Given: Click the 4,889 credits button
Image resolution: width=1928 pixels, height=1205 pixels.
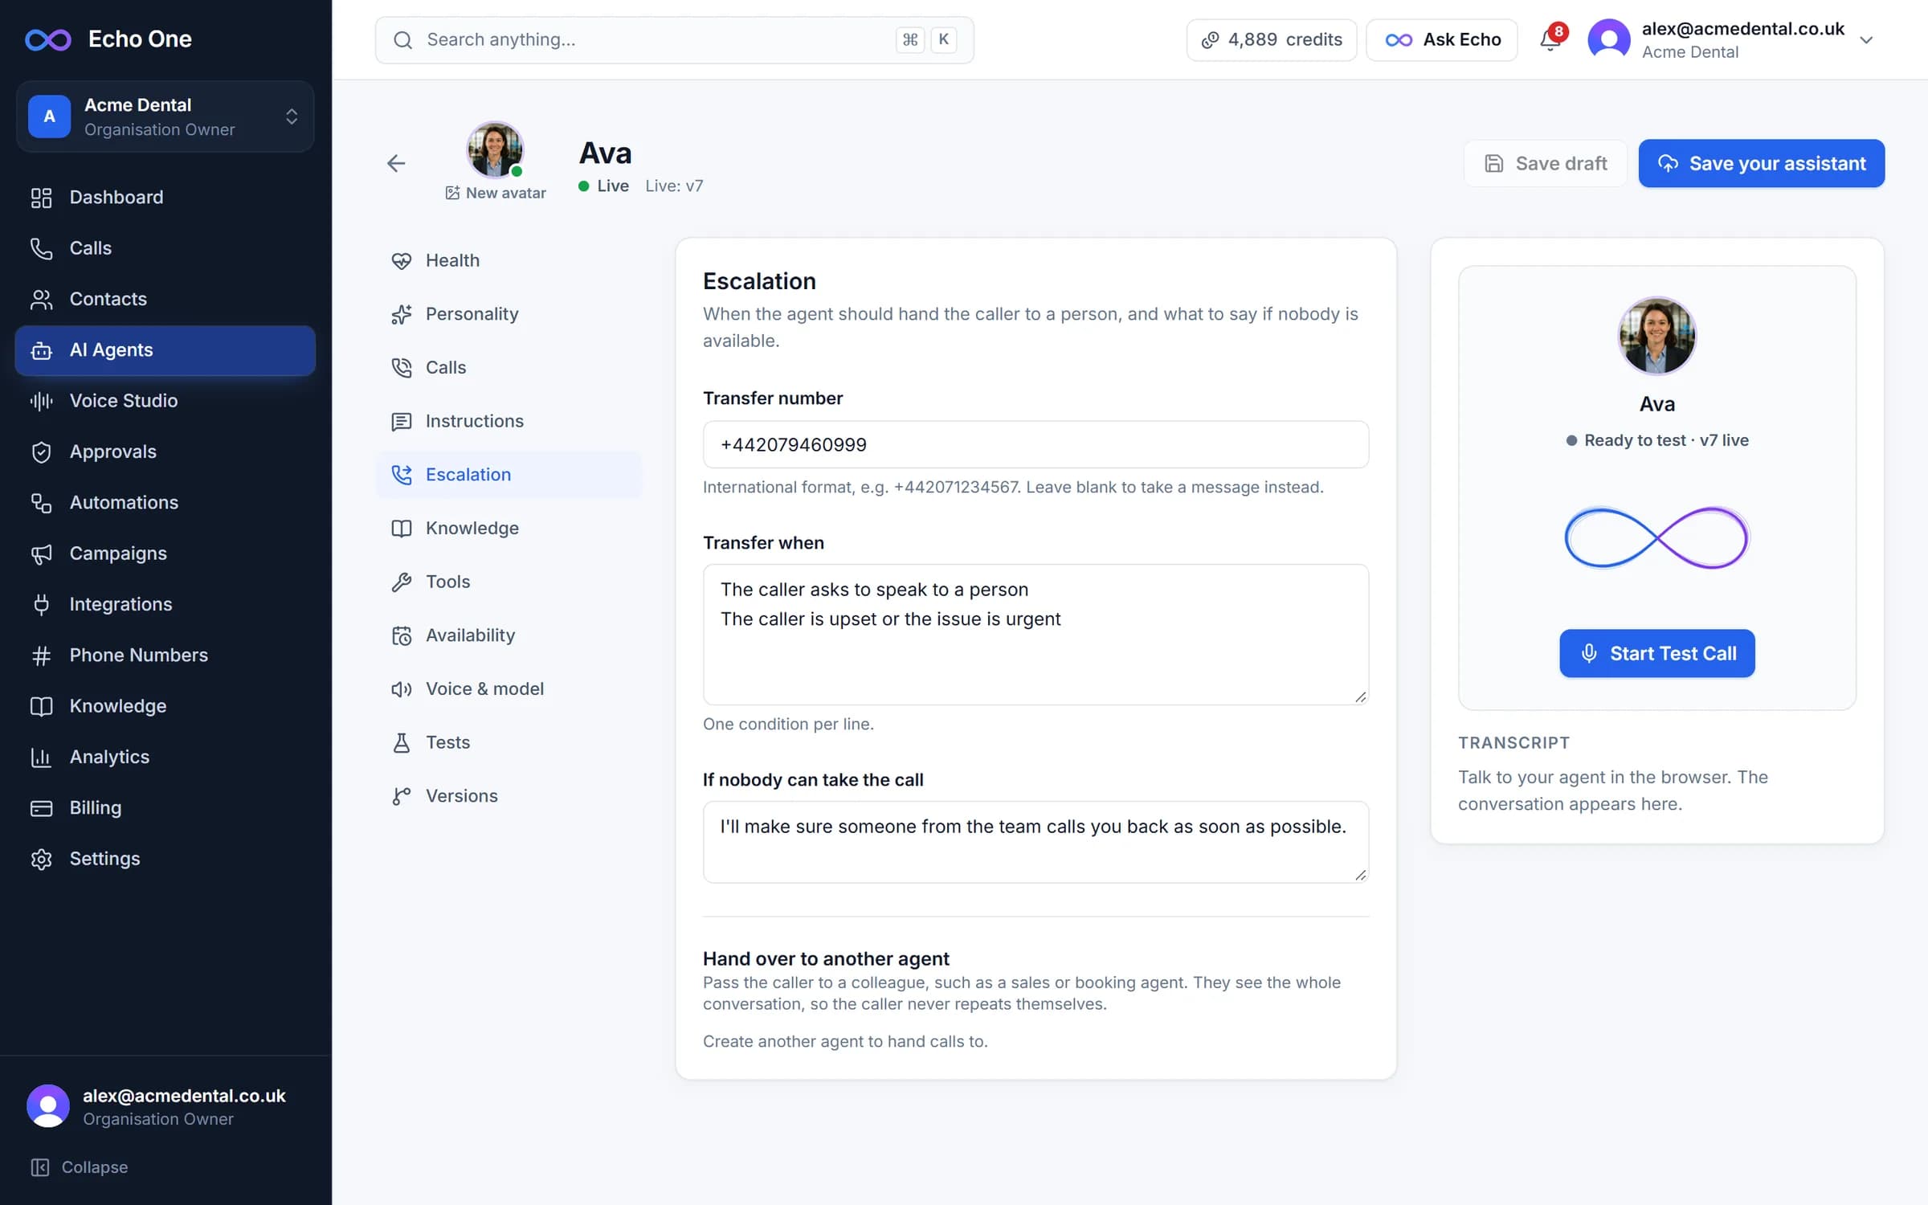Looking at the screenshot, I should (x=1271, y=39).
